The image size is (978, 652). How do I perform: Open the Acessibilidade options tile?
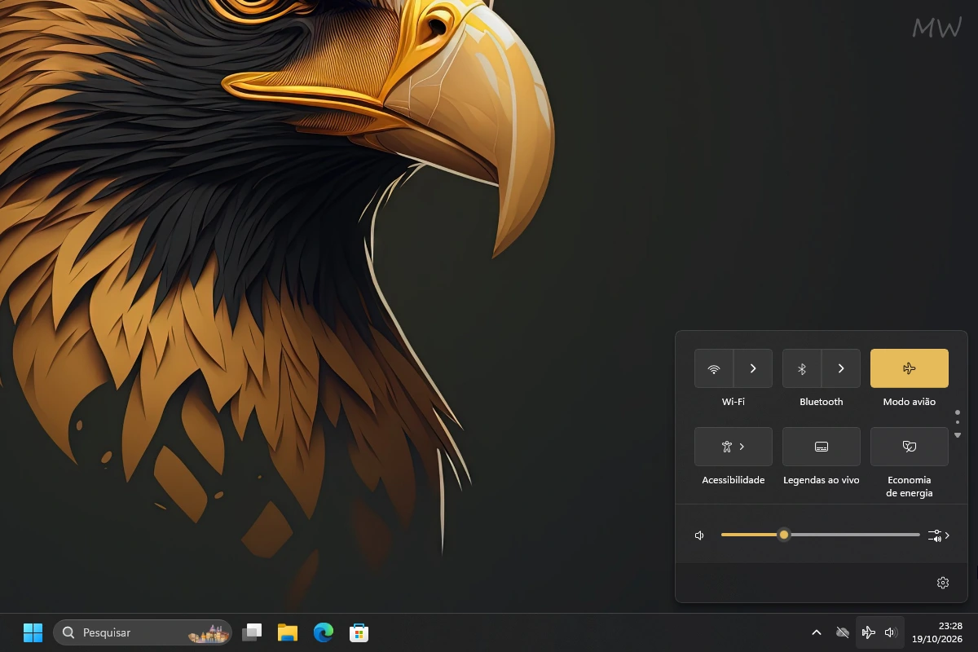point(733,447)
